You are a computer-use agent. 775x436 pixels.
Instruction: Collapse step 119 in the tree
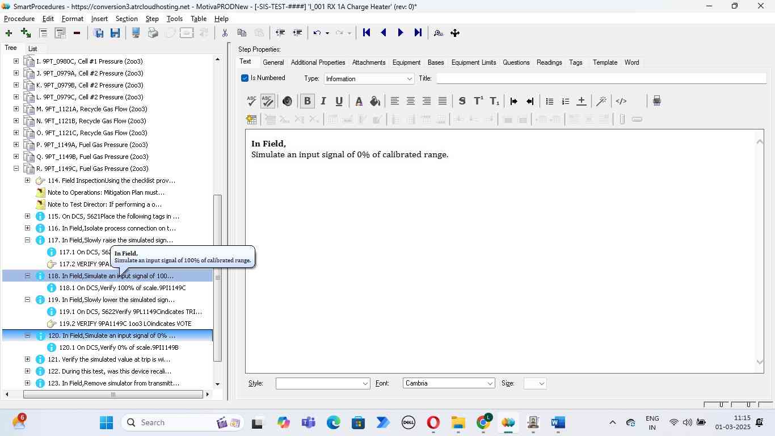27,300
